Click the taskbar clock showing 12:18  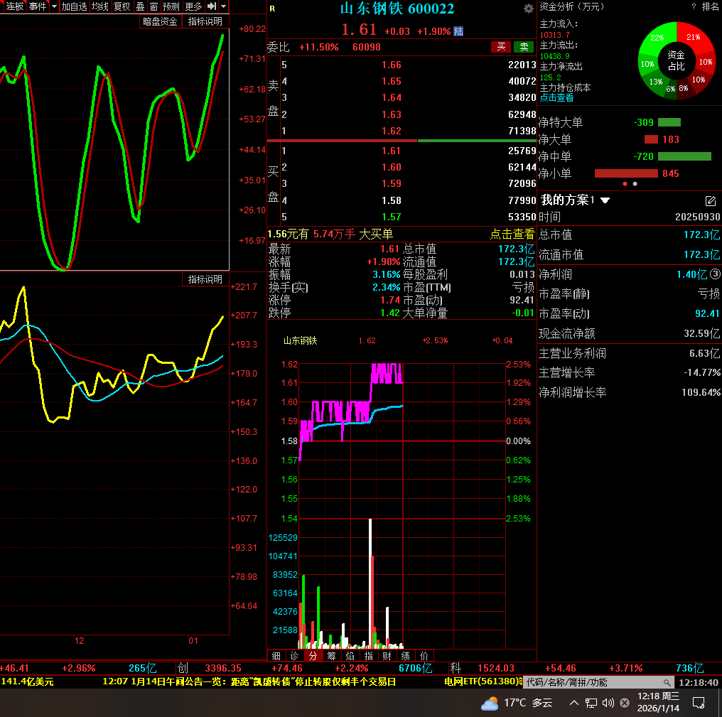(659, 702)
